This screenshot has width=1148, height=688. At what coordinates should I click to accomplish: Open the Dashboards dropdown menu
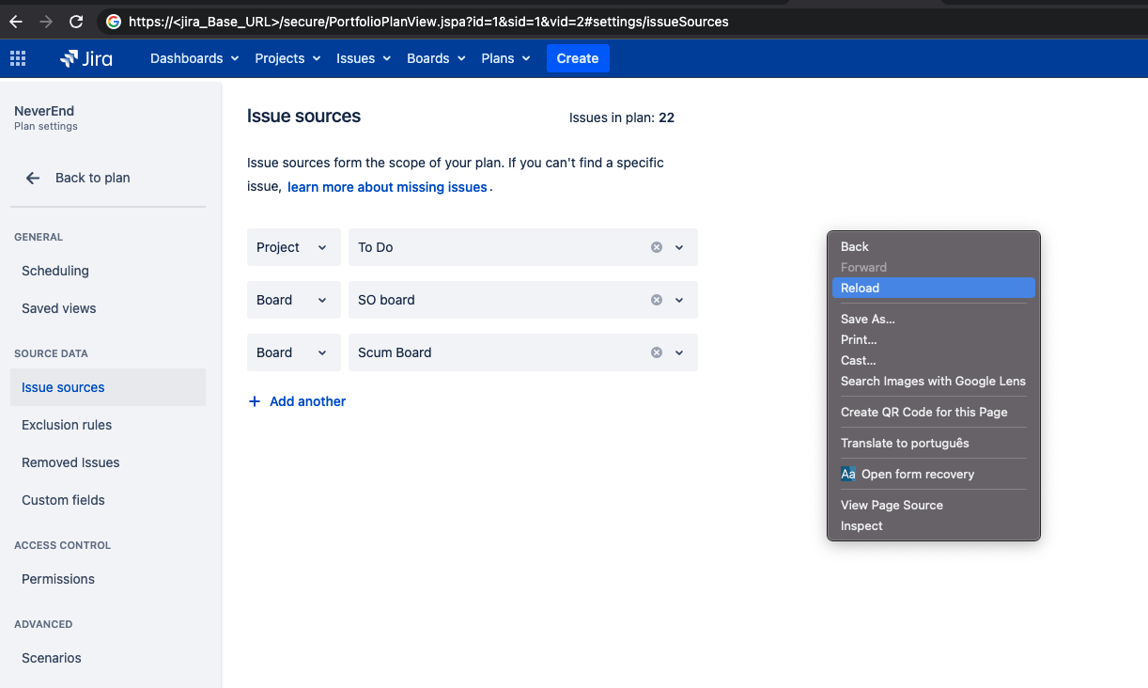[194, 58]
